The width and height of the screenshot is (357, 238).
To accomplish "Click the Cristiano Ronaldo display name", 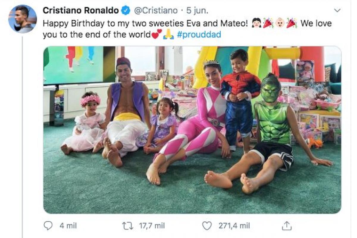I will click(x=81, y=11).
